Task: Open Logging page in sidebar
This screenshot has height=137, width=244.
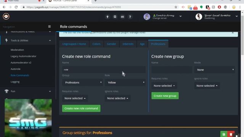Action: [x=15, y=82]
